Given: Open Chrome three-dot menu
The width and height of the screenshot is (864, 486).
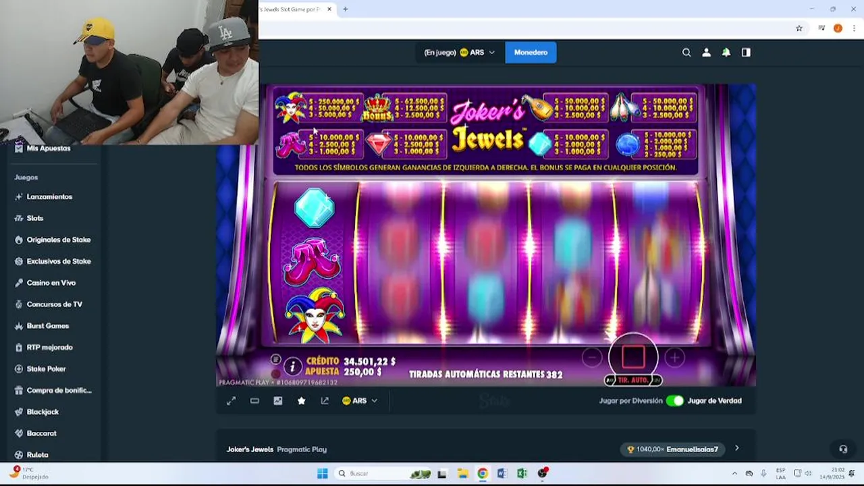Looking at the screenshot, I should [854, 28].
